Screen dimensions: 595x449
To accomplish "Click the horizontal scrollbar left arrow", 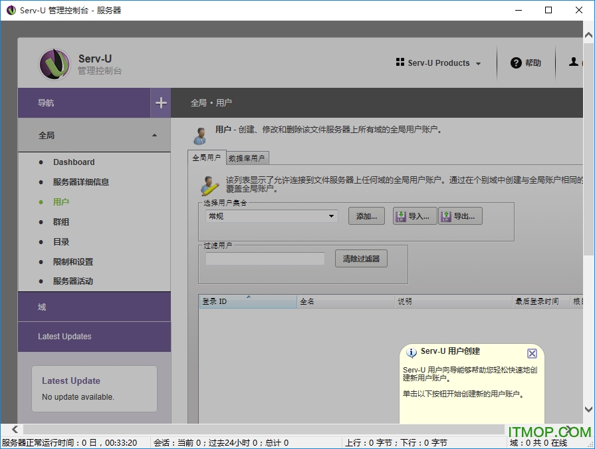I will pyautogui.click(x=15, y=429).
